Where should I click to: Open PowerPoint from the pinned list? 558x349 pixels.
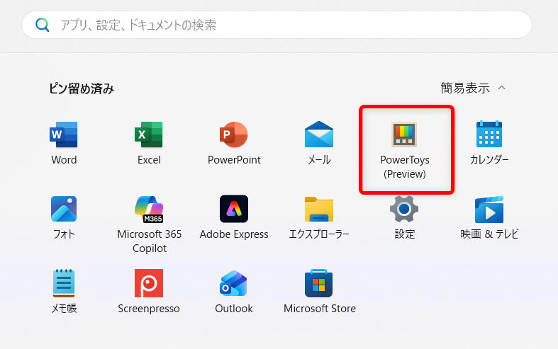tap(234, 143)
